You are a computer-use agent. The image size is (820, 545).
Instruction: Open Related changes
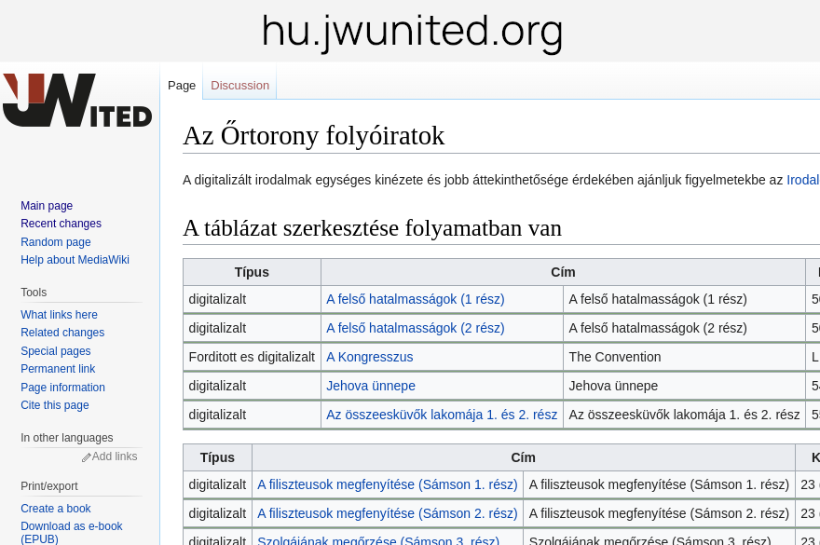(x=62, y=333)
